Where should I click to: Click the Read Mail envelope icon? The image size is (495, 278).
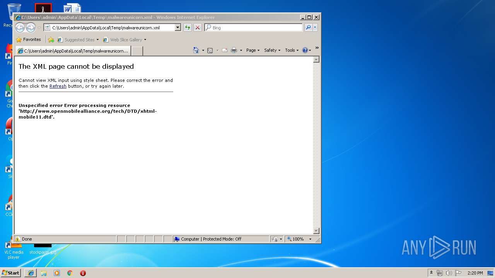tap(224, 50)
